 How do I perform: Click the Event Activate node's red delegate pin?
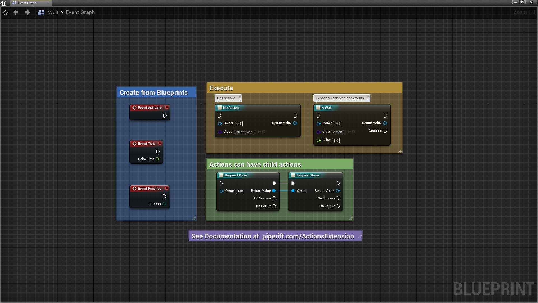167,107
